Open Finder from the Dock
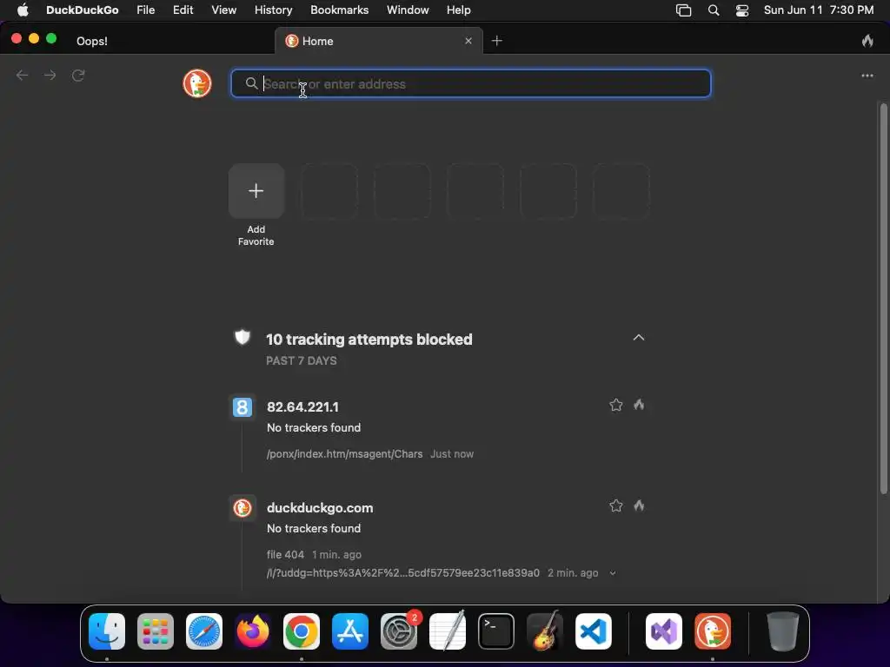Image resolution: width=890 pixels, height=667 pixels. pos(107,631)
